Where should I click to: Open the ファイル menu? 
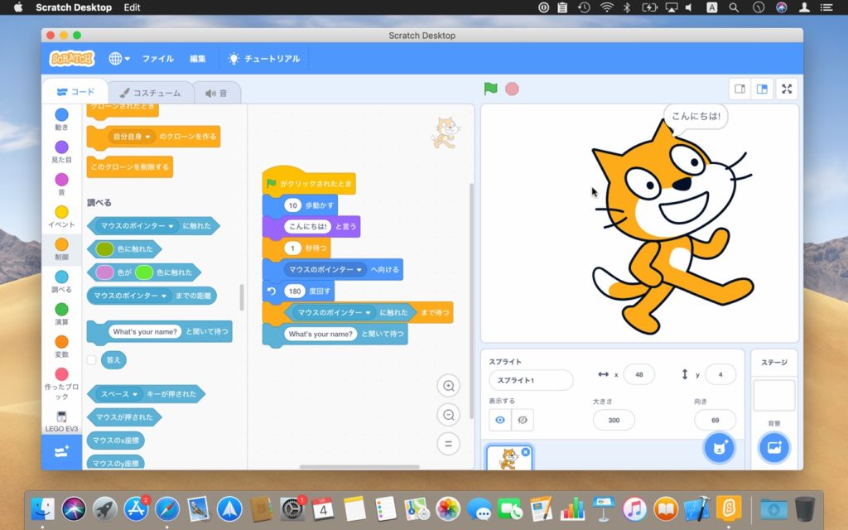[x=157, y=58]
